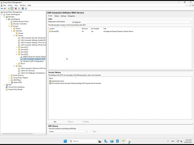The height and width of the screenshot is (145, 194).
Task: Select GG-Computer-Server-Automatic-Patching group entry
Action: pos(75,83)
